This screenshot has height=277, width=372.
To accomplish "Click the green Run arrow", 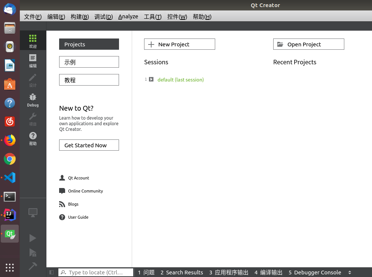I will coord(33,238).
